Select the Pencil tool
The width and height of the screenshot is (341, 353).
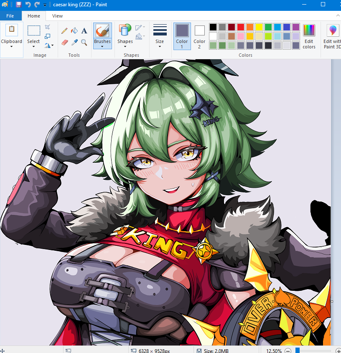(64, 30)
